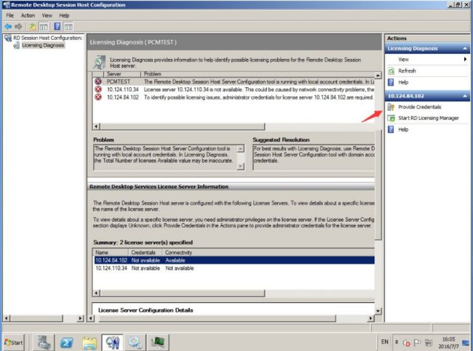This screenshot has height=351, width=473.
Task: Click the Action Center flag tray icon
Action: (418, 342)
